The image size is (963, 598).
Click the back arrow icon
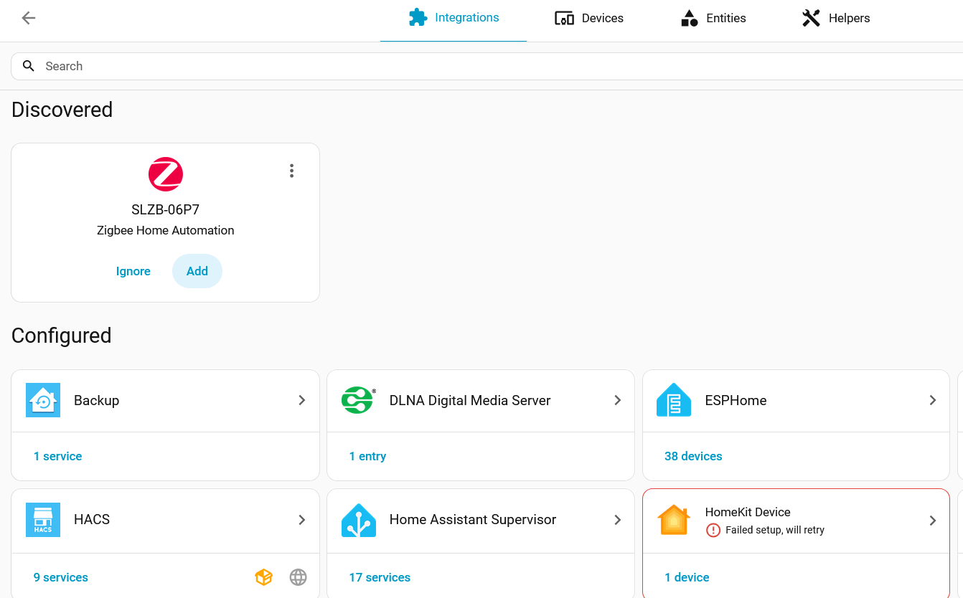(29, 19)
